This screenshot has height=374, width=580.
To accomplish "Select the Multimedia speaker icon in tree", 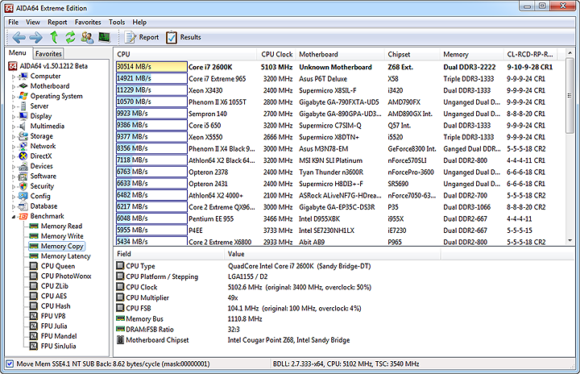I will point(23,126).
